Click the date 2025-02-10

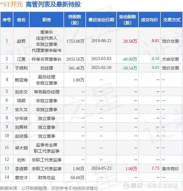[101, 67]
